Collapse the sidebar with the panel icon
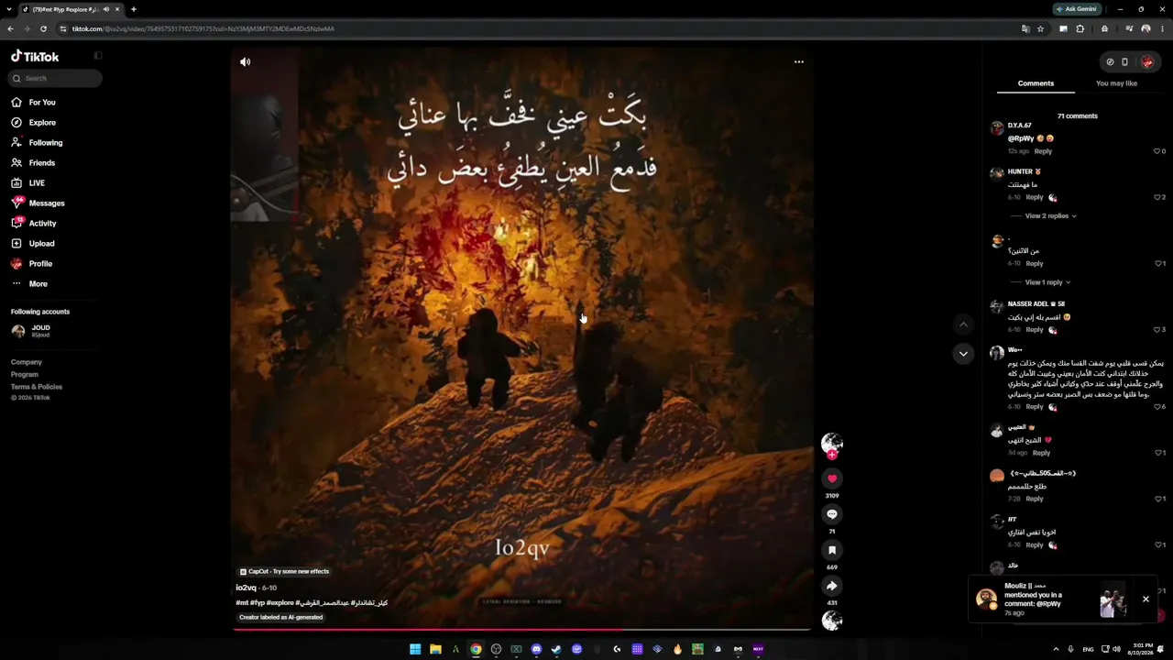The image size is (1173, 660). (98, 56)
